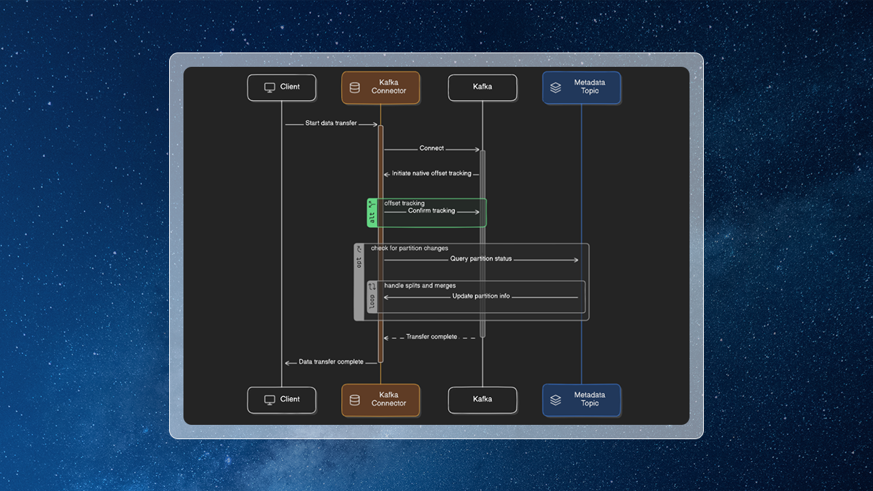Select the top Kafka participant box
The width and height of the screenshot is (873, 491).
(482, 87)
